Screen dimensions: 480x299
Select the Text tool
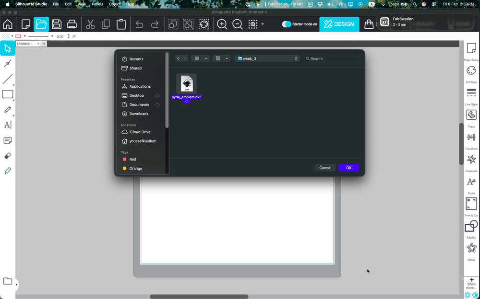8,125
